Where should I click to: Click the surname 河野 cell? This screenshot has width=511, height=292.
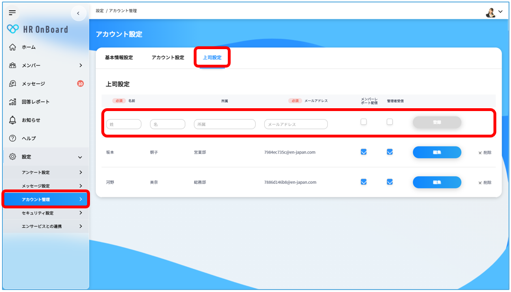tap(110, 182)
